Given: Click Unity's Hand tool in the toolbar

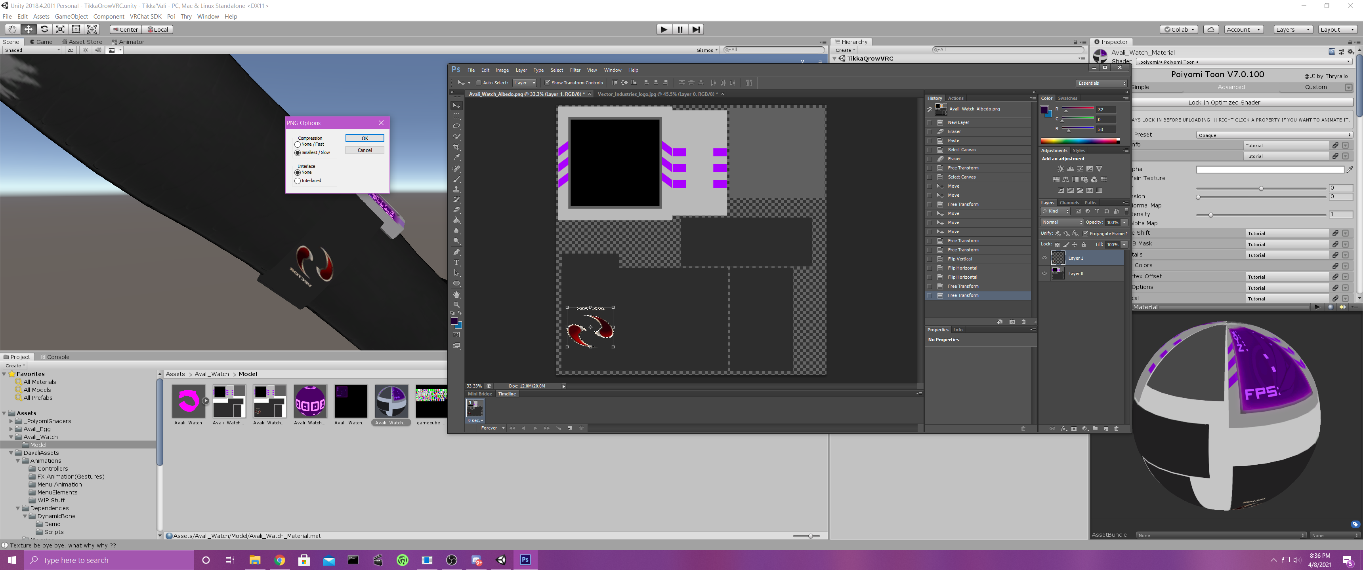Looking at the screenshot, I should click(12, 29).
